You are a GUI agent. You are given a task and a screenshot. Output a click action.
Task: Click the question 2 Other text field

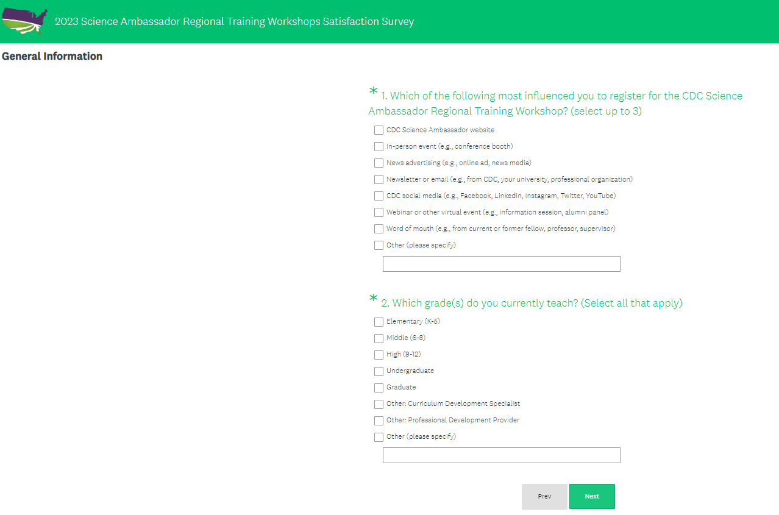[x=501, y=455]
